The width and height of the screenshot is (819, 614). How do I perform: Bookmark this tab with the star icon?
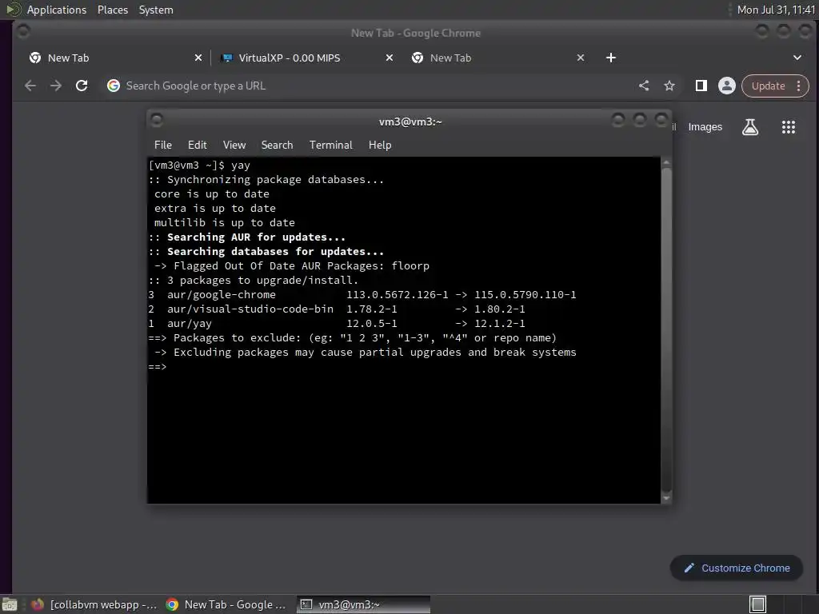pos(669,86)
